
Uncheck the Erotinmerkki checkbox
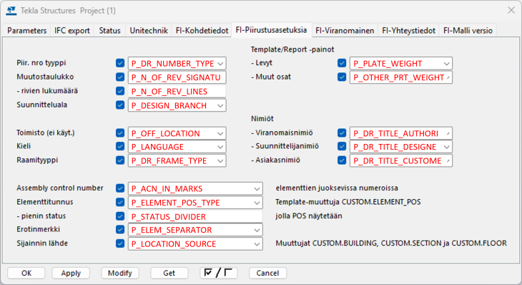(120, 230)
